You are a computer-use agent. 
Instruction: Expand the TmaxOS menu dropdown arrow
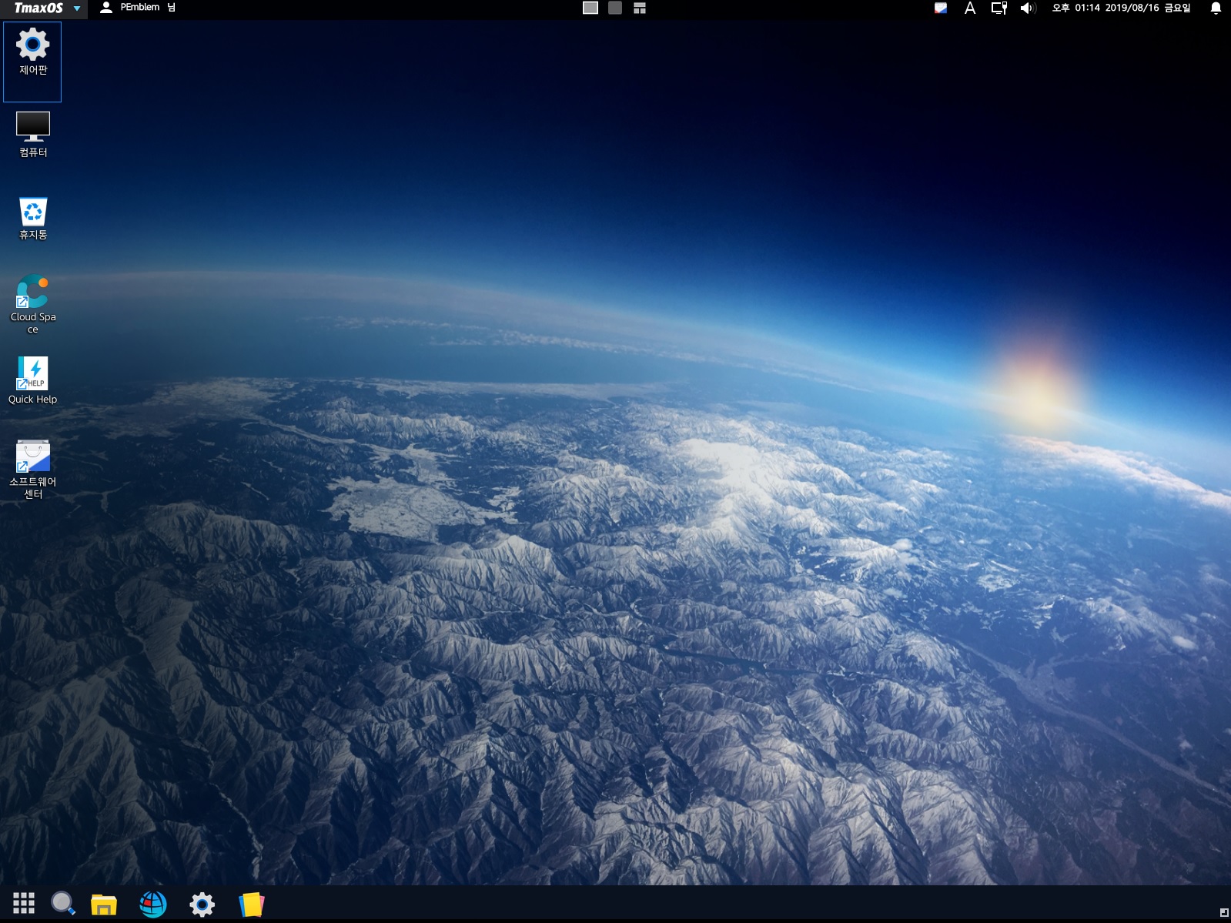(77, 8)
